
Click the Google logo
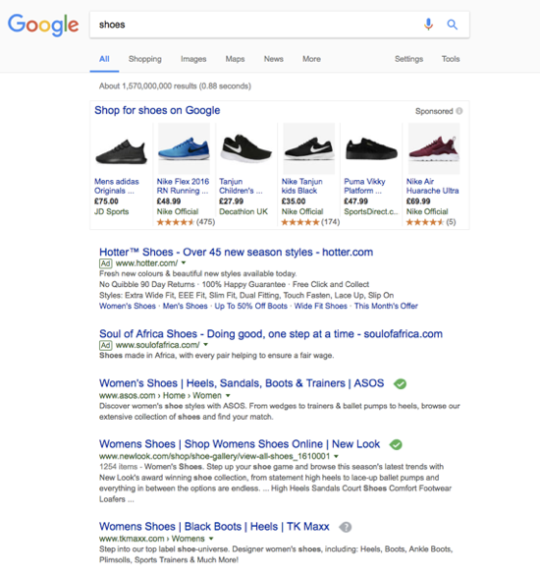43,25
